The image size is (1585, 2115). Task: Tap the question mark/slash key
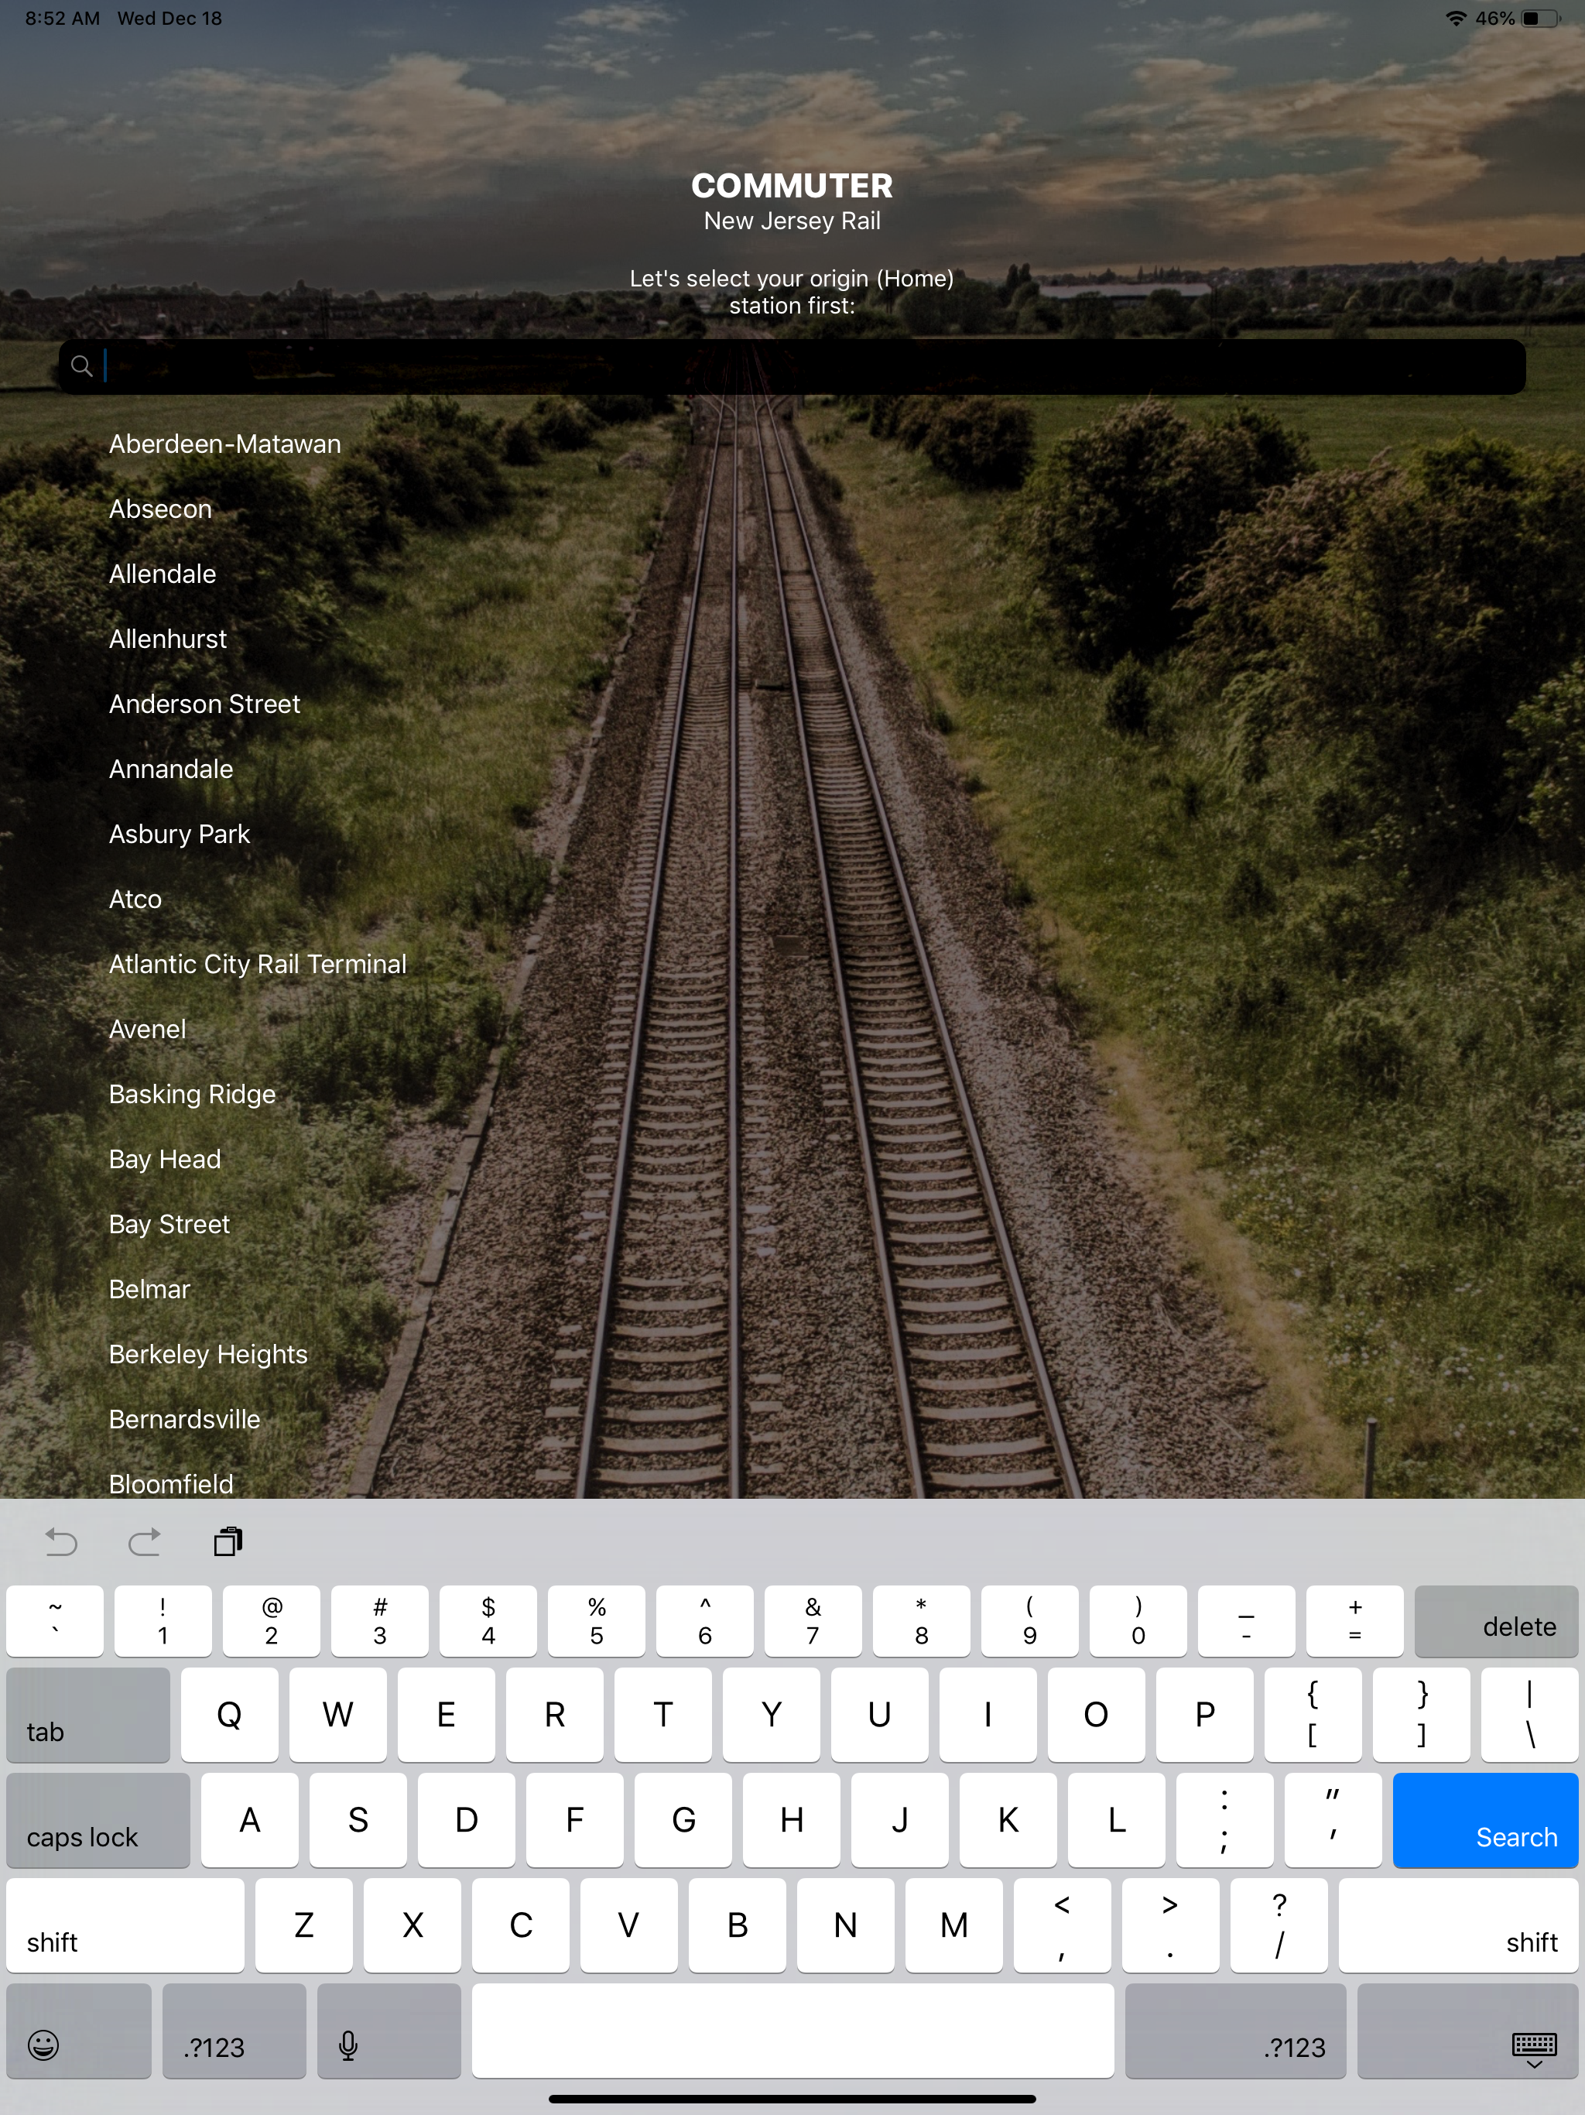[x=1279, y=1925]
